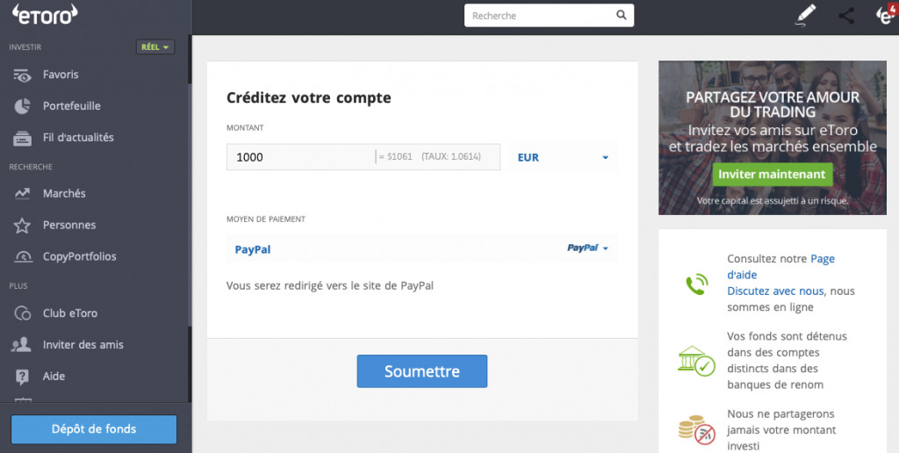Go to Marchés section
899x453 pixels.
click(x=64, y=194)
